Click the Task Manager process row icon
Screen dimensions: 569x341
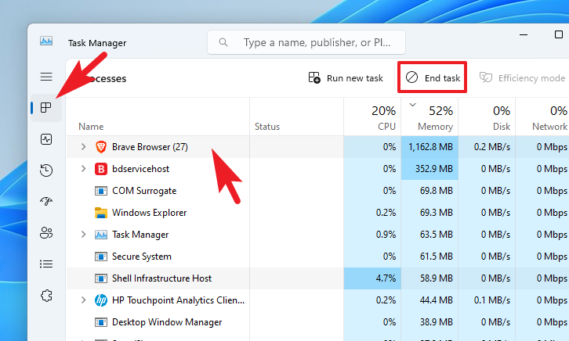pyautogui.click(x=101, y=235)
